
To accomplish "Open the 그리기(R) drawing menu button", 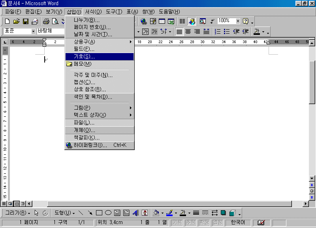I will pyautogui.click(x=17, y=213).
